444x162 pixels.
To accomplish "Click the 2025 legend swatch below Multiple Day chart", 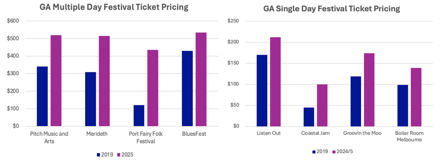I will [x=118, y=155].
